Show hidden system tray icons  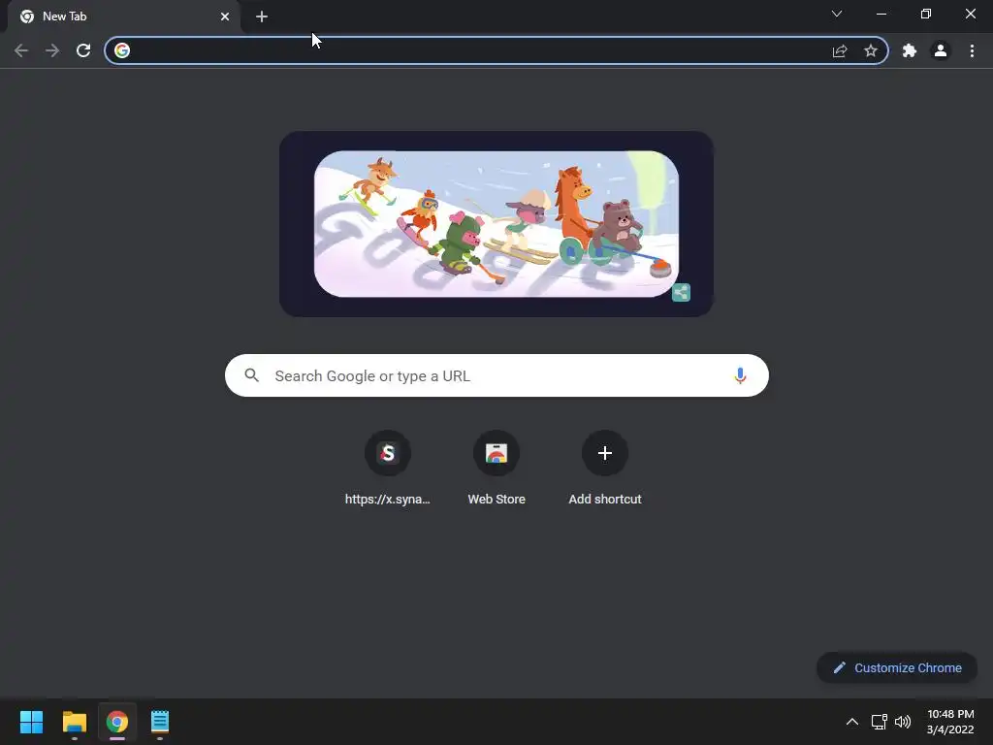point(852,722)
